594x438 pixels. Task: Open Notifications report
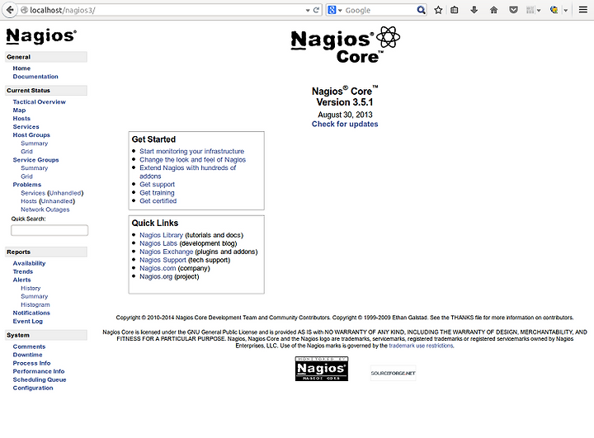pos(31,313)
